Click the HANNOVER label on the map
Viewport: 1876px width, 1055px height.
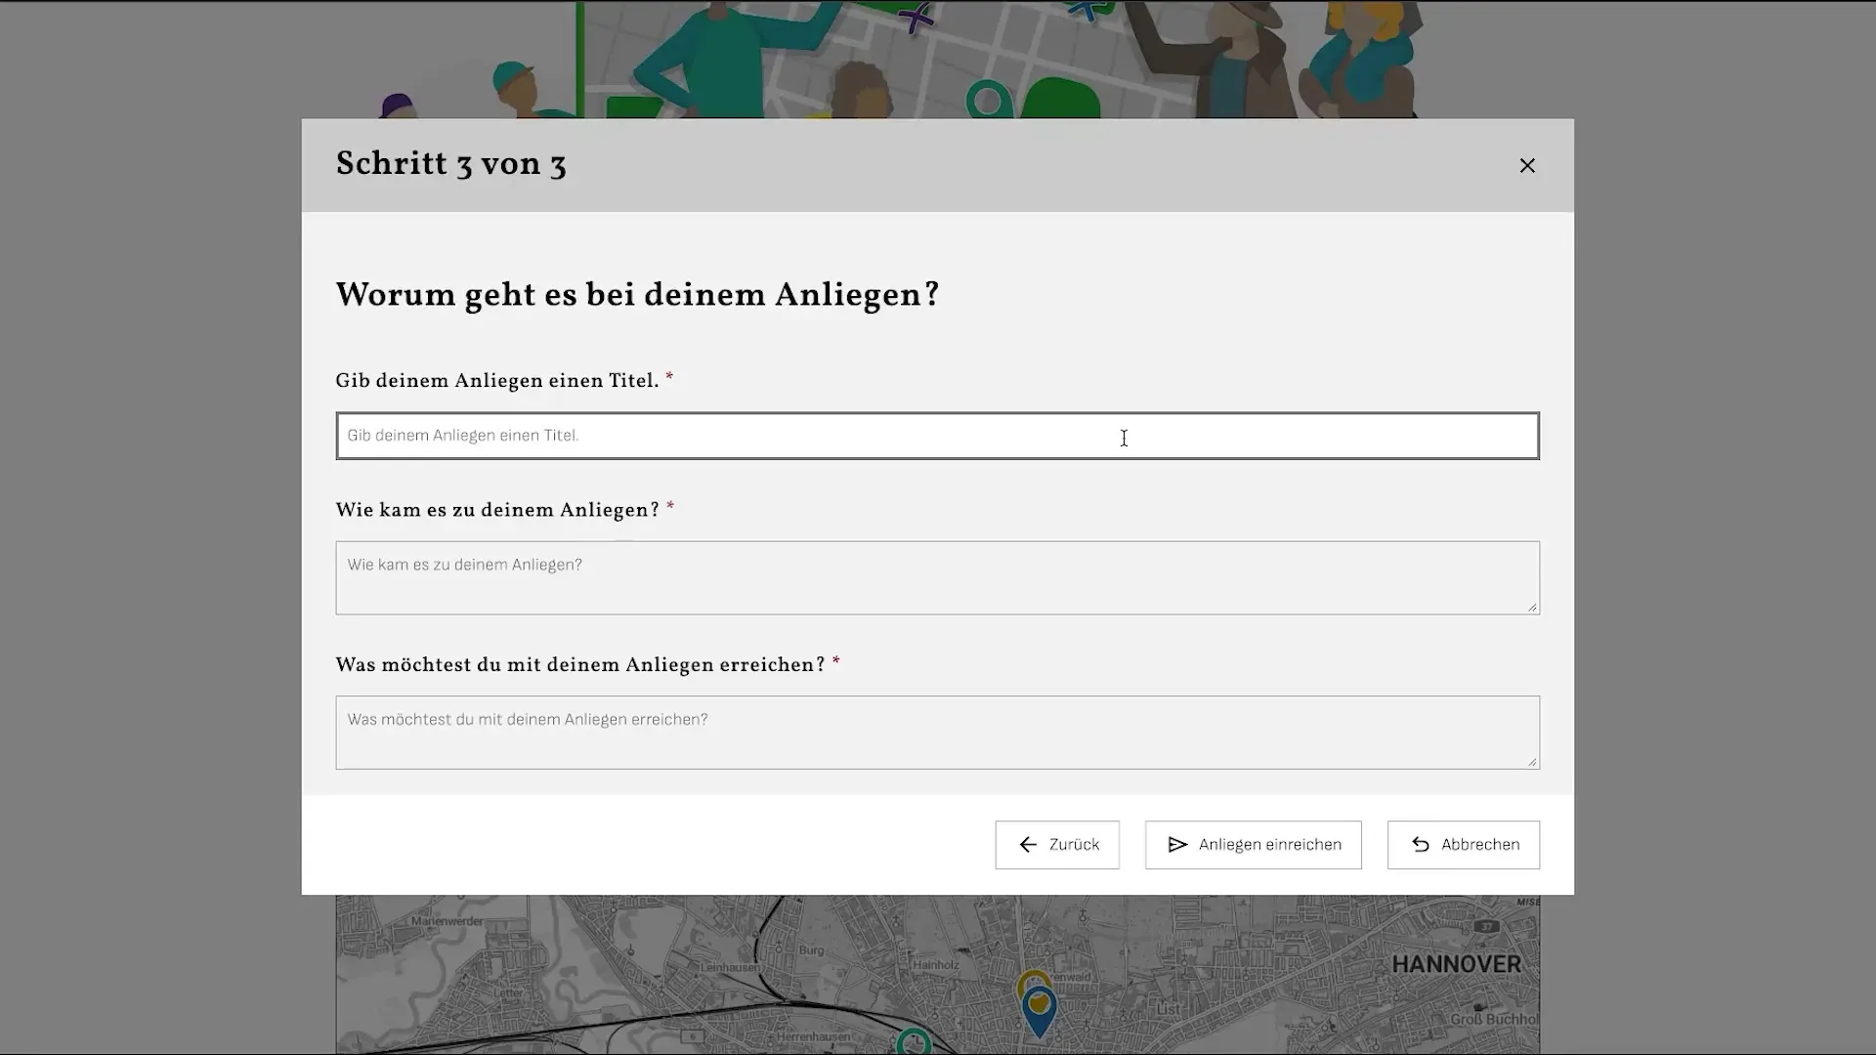coord(1456,964)
